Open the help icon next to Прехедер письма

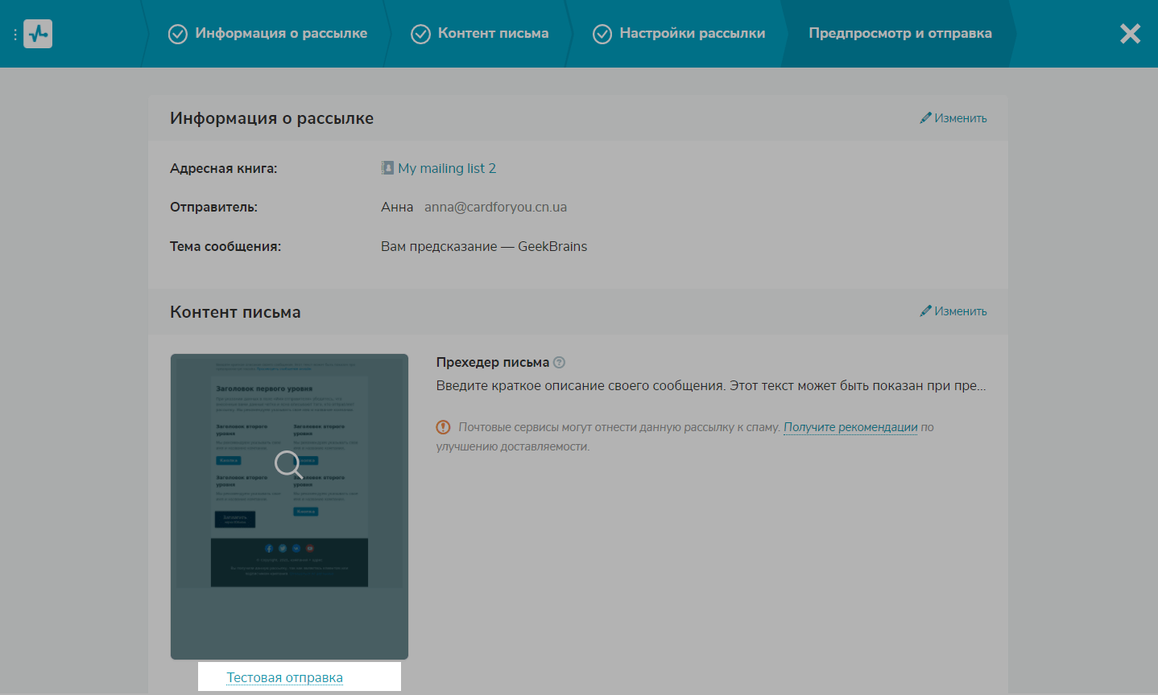point(560,363)
